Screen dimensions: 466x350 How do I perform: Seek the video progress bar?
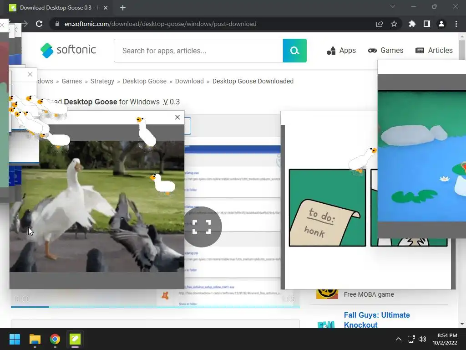coord(155,307)
